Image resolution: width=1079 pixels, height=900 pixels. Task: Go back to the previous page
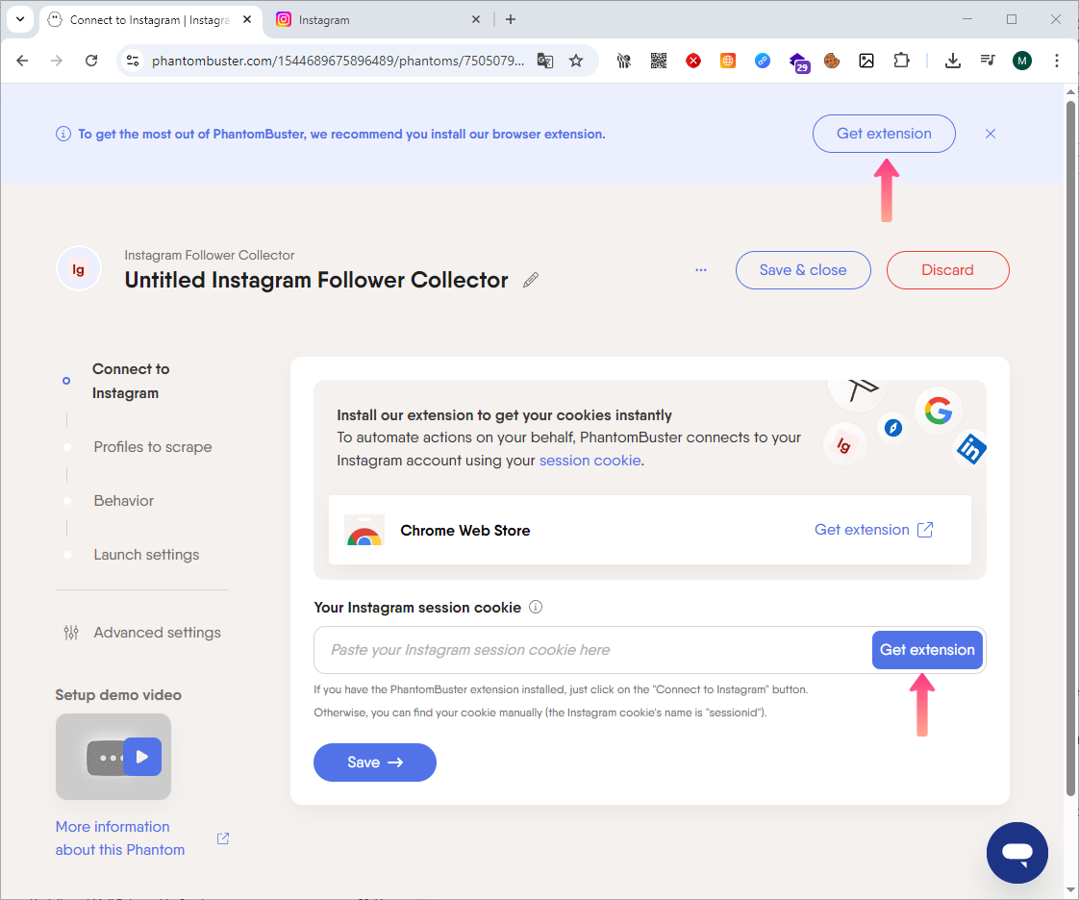[x=22, y=61]
